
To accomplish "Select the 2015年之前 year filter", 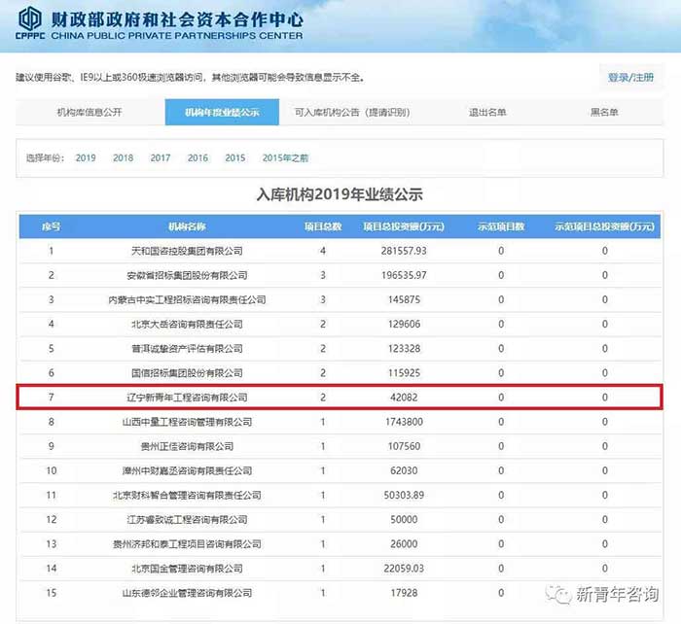I will coord(285,158).
